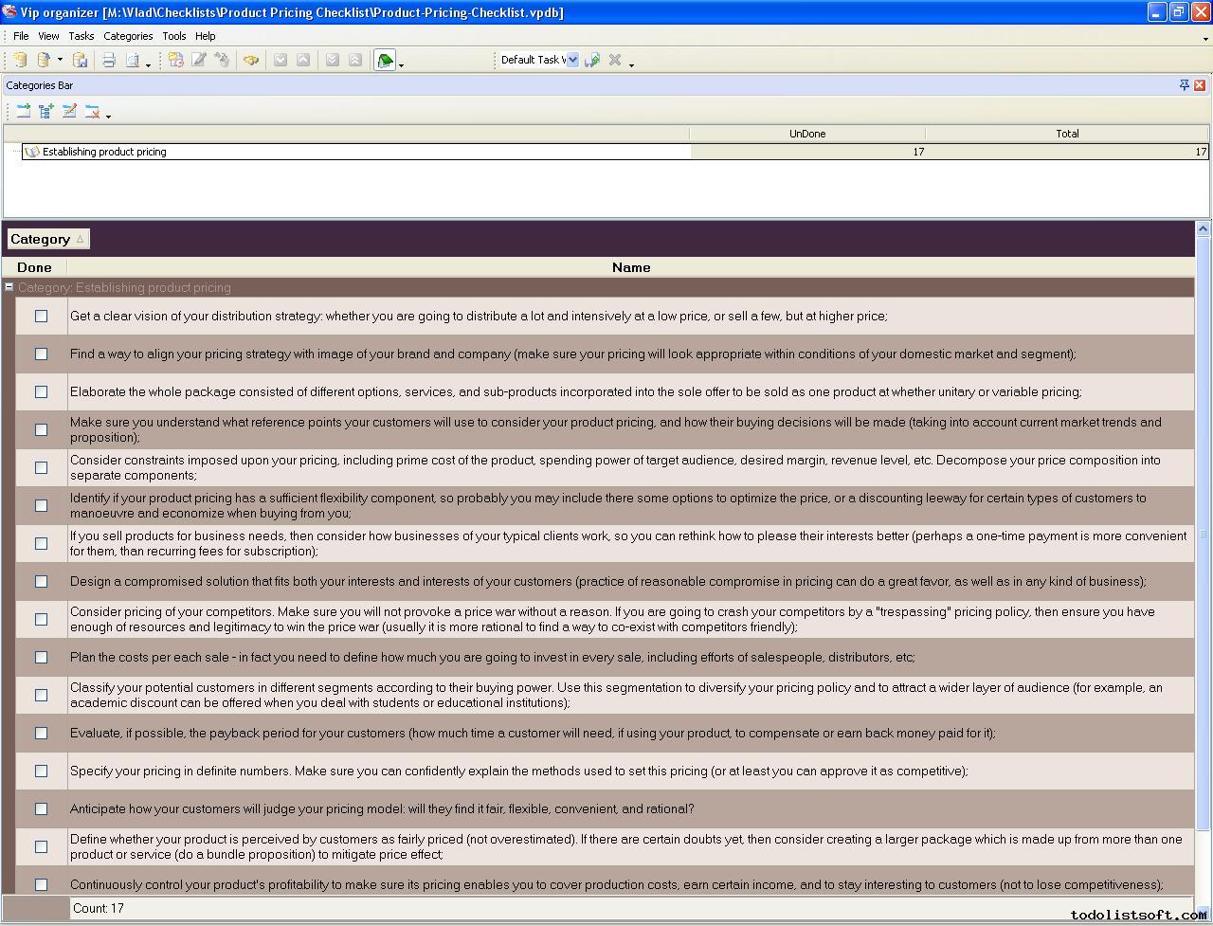
Task: Open the dropdown arrow beside Open database icon
Action: pos(60,60)
